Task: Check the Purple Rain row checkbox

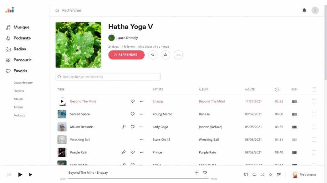Action: (314, 152)
